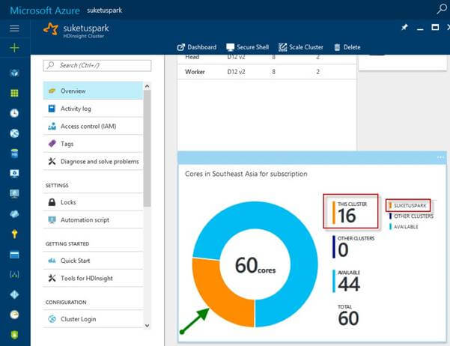Open the hamburger menu in left sidebar

(x=14, y=28)
